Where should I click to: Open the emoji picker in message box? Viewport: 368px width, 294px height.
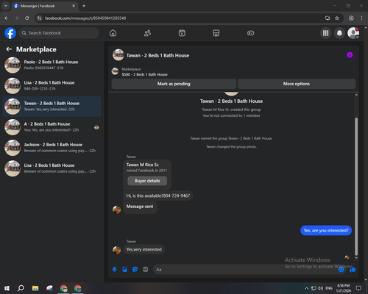[x=341, y=270]
